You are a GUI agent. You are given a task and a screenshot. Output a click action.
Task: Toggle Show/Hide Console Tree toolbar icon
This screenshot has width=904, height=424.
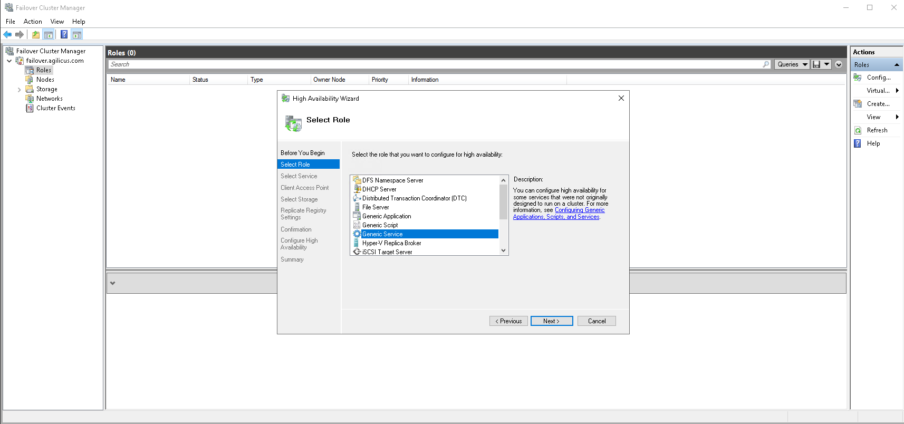point(49,35)
